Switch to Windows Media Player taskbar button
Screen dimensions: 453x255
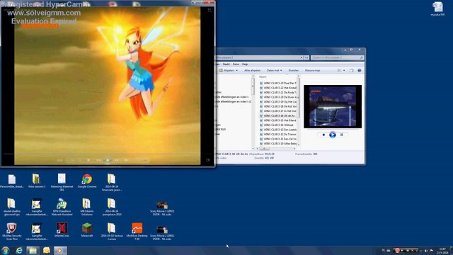point(60,250)
